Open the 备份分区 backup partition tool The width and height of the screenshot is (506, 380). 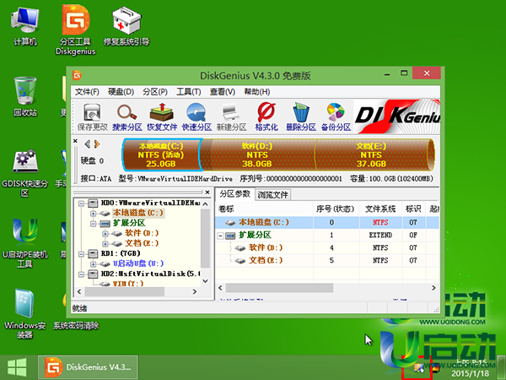click(336, 117)
